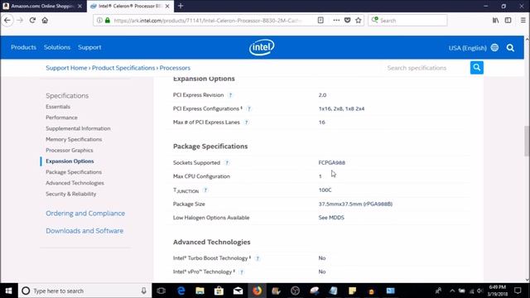Open the Firefox Library icon

495,20
